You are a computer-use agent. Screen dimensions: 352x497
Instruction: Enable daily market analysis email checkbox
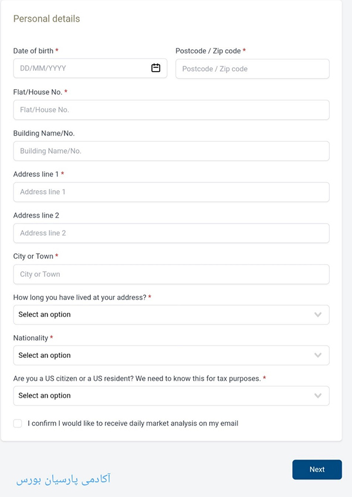(x=18, y=423)
